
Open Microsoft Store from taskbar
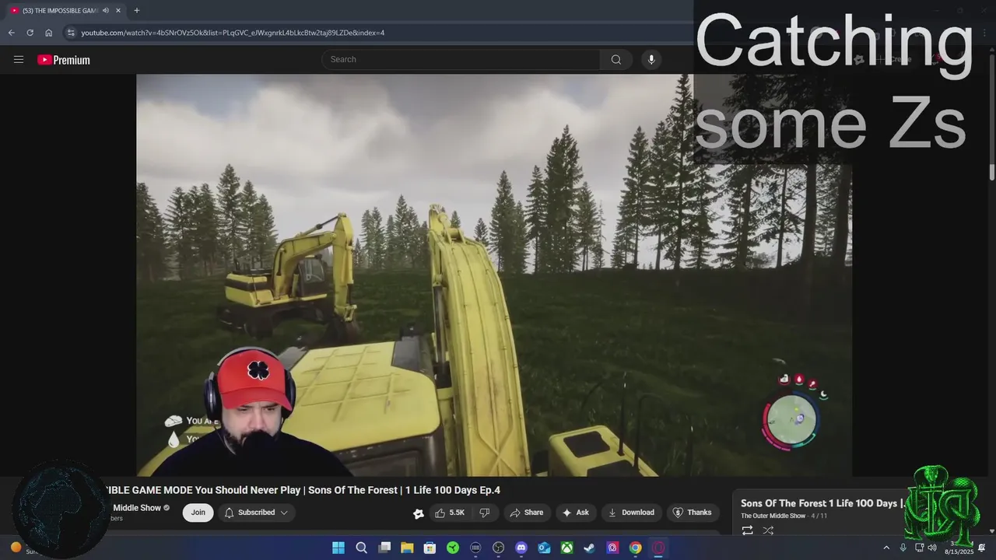click(430, 548)
